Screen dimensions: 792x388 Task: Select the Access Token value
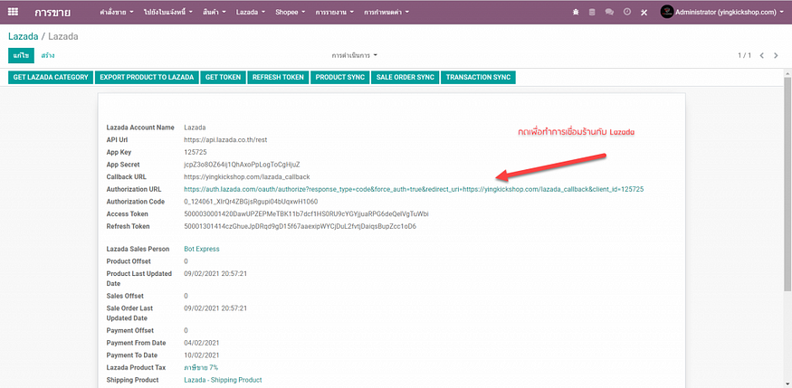307,214
